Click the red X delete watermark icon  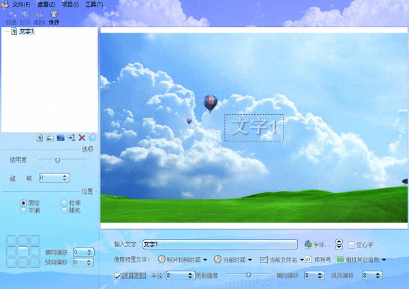(x=82, y=138)
